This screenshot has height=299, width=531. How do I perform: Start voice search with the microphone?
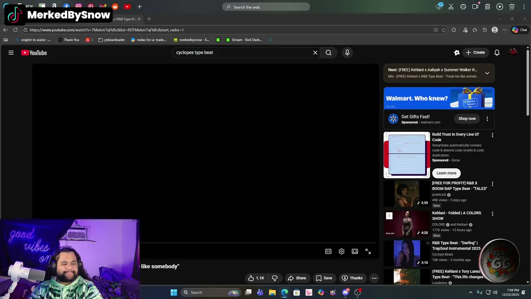(x=347, y=53)
